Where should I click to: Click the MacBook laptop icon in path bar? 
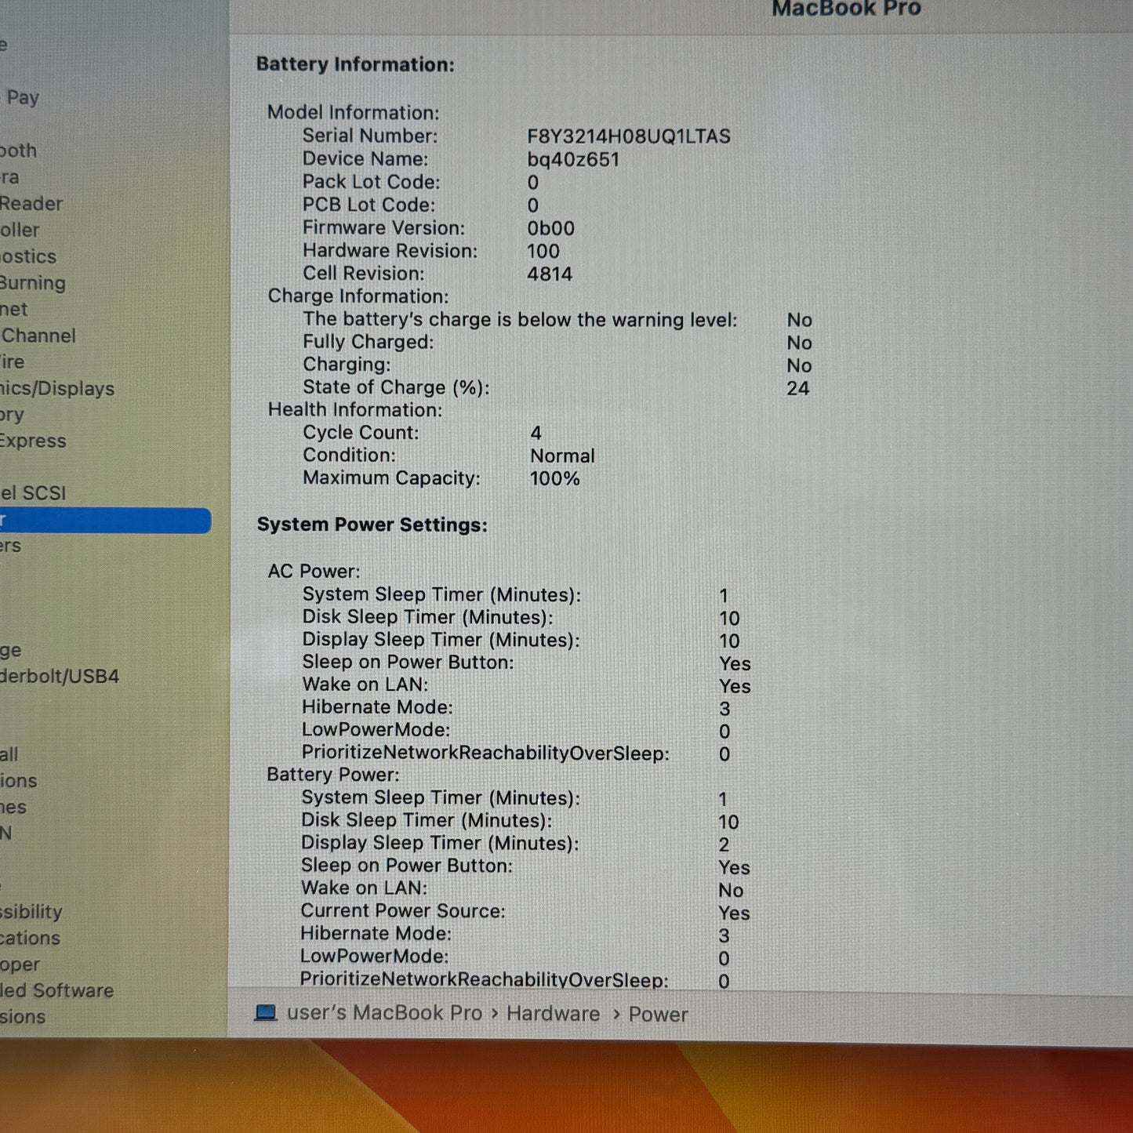pos(266,1012)
